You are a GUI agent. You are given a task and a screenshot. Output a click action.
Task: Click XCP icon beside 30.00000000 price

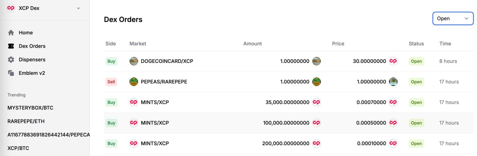point(393,61)
